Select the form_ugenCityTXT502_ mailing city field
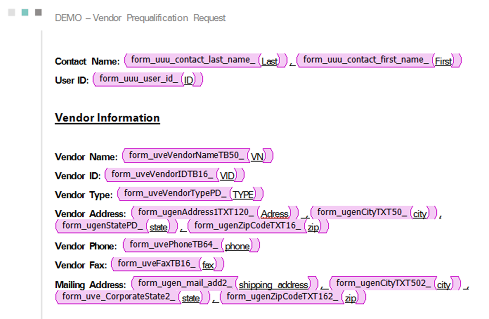The width and height of the screenshot is (489, 319). 444,285
